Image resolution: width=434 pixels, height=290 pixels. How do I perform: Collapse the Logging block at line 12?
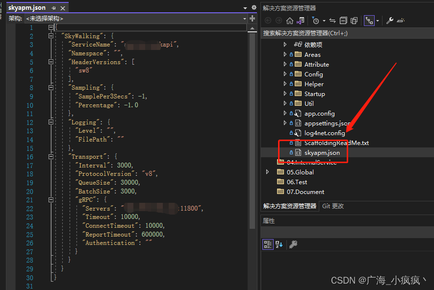point(51,122)
